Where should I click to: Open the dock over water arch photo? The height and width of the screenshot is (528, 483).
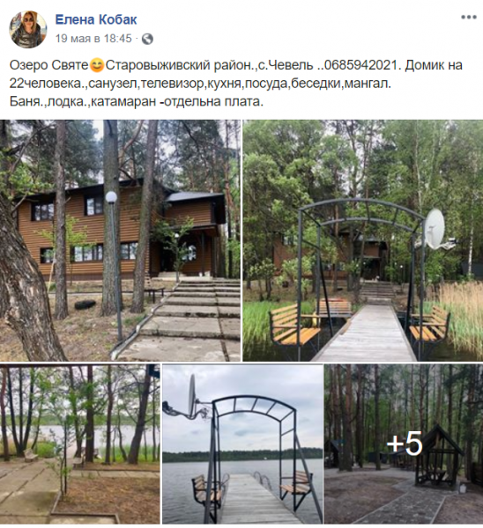[242, 444]
